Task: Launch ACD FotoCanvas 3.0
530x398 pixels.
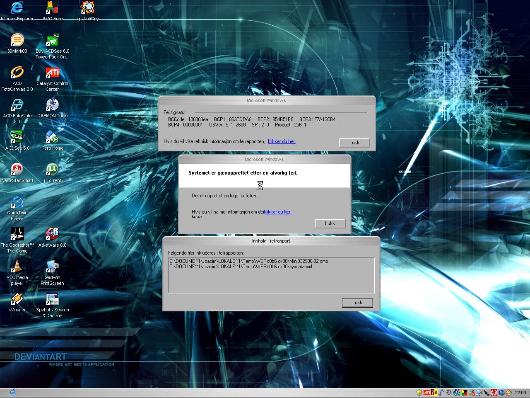Action: [x=17, y=78]
